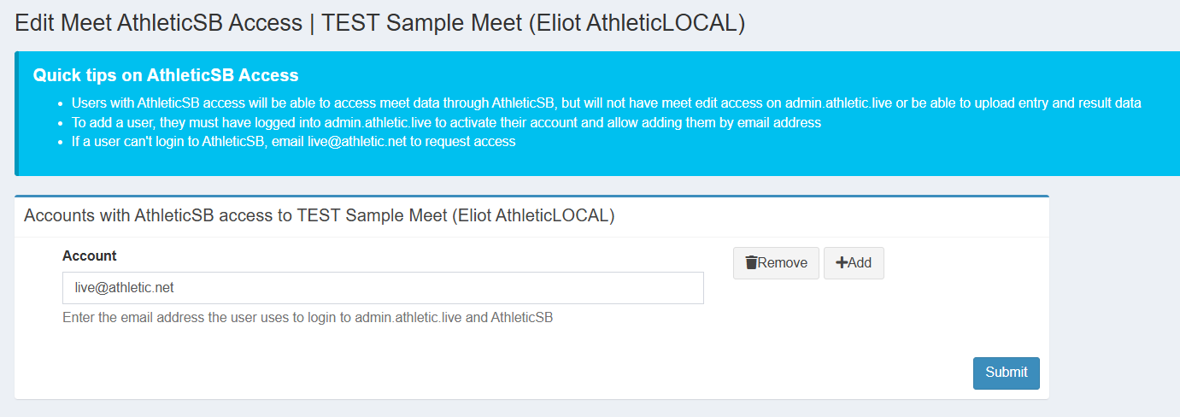Click the tip about users who can't login

[x=293, y=141]
